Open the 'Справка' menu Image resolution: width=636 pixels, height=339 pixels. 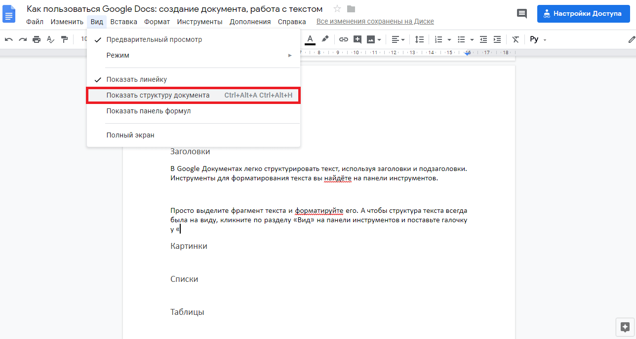tap(291, 22)
